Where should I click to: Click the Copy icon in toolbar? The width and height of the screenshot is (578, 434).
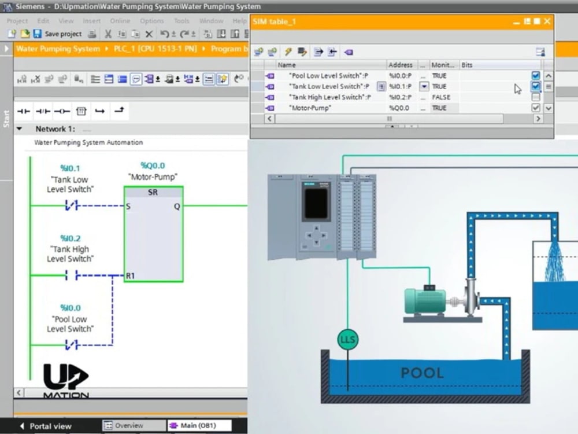coord(121,34)
